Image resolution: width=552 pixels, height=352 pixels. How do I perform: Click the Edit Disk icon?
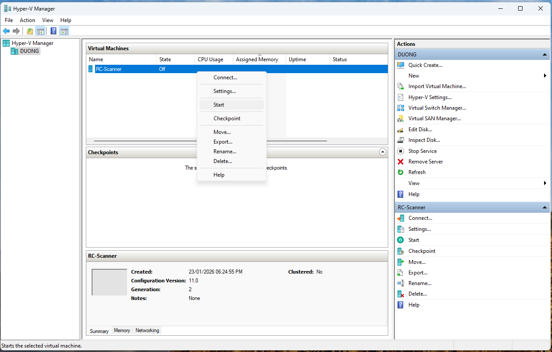click(x=401, y=130)
